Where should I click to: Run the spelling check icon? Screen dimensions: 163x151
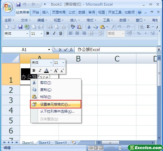coord(73,27)
